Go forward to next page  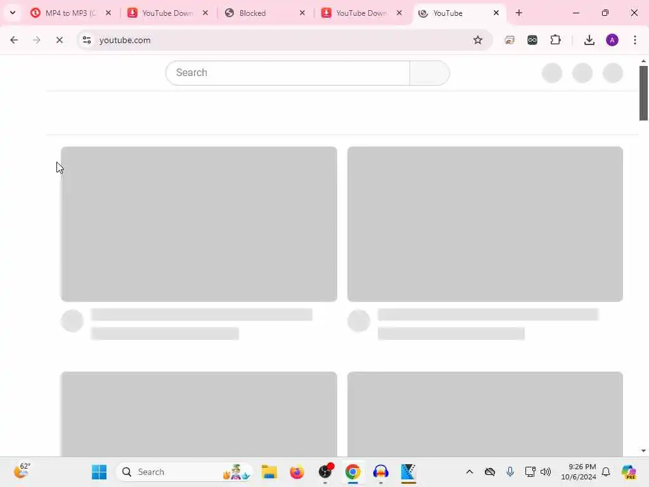click(x=36, y=40)
